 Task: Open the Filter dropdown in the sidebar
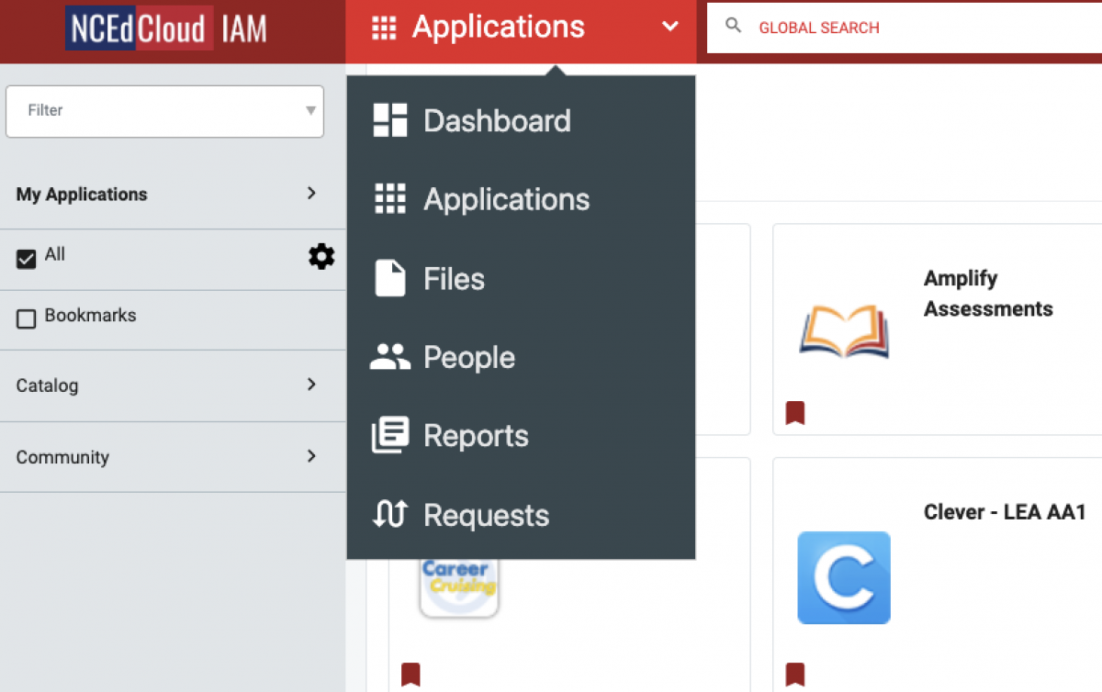(x=164, y=111)
